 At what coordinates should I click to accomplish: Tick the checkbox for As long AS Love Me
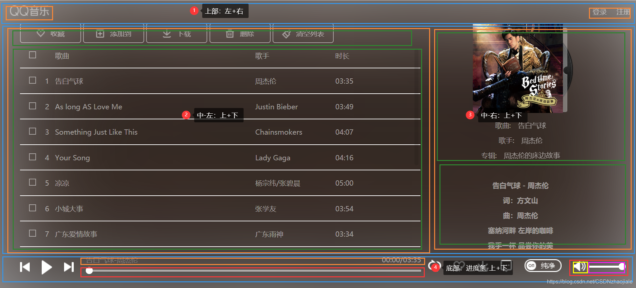32,106
